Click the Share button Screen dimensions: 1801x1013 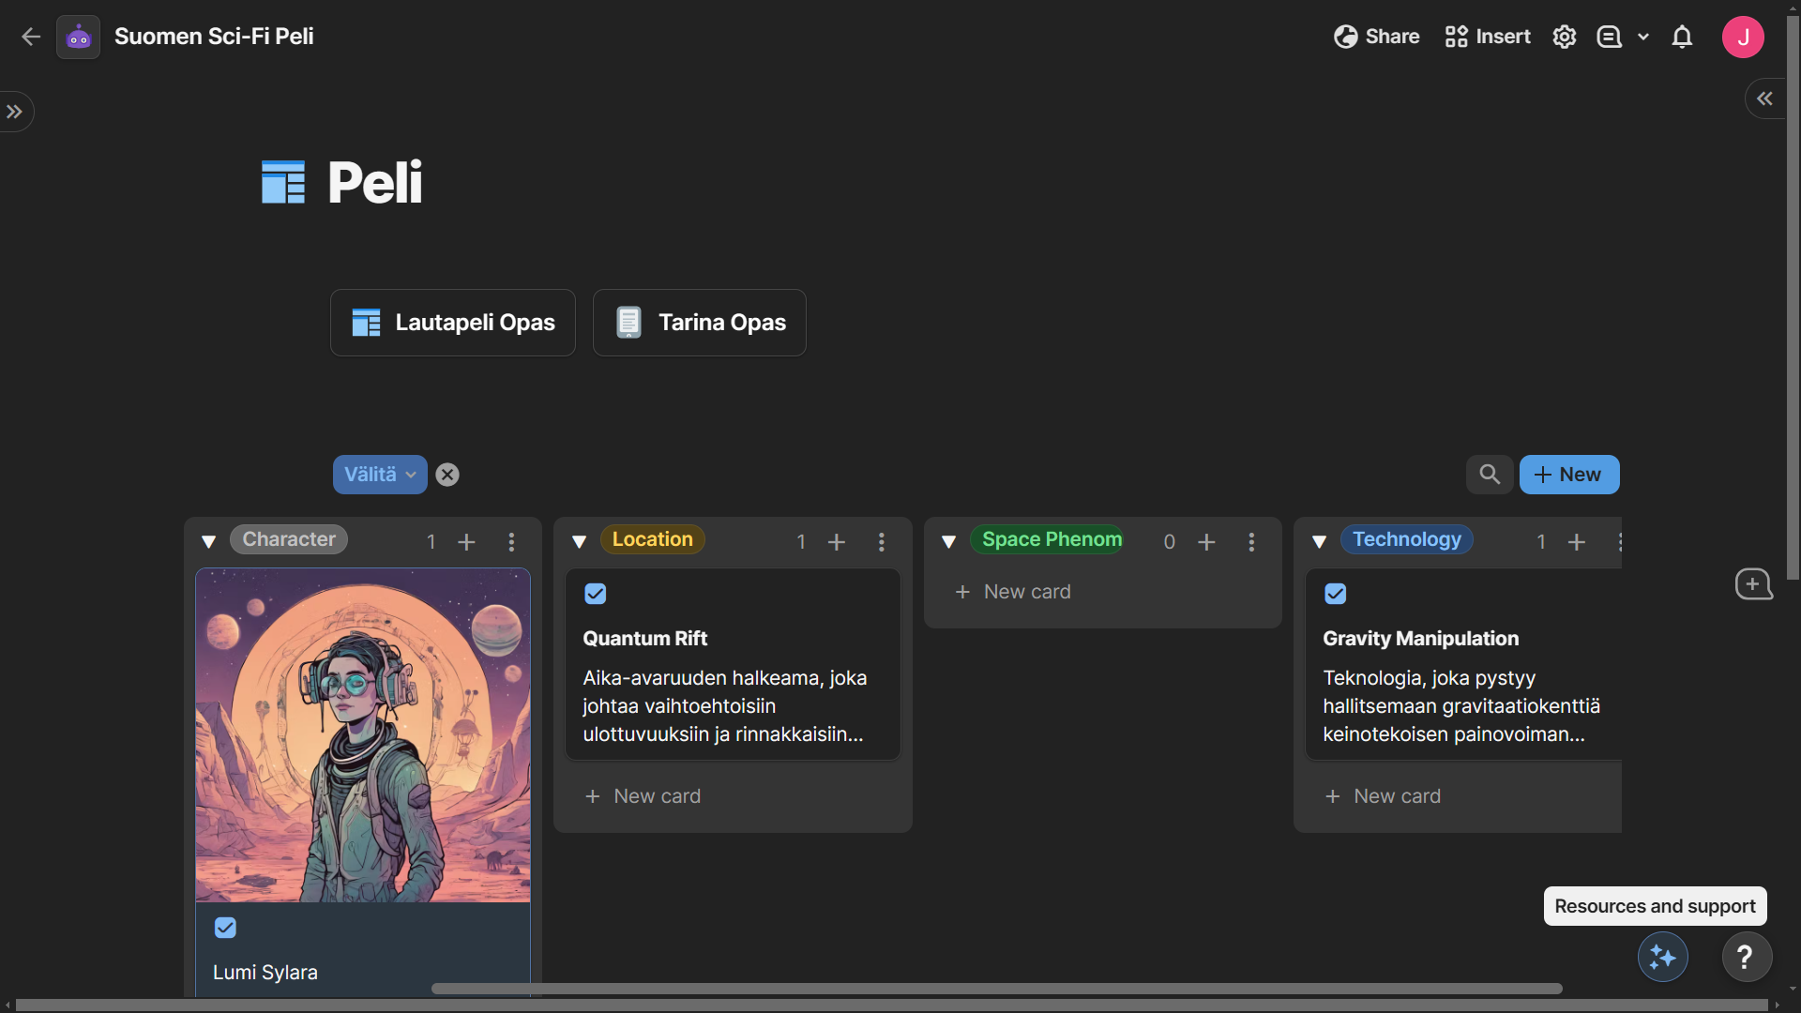1377,37
